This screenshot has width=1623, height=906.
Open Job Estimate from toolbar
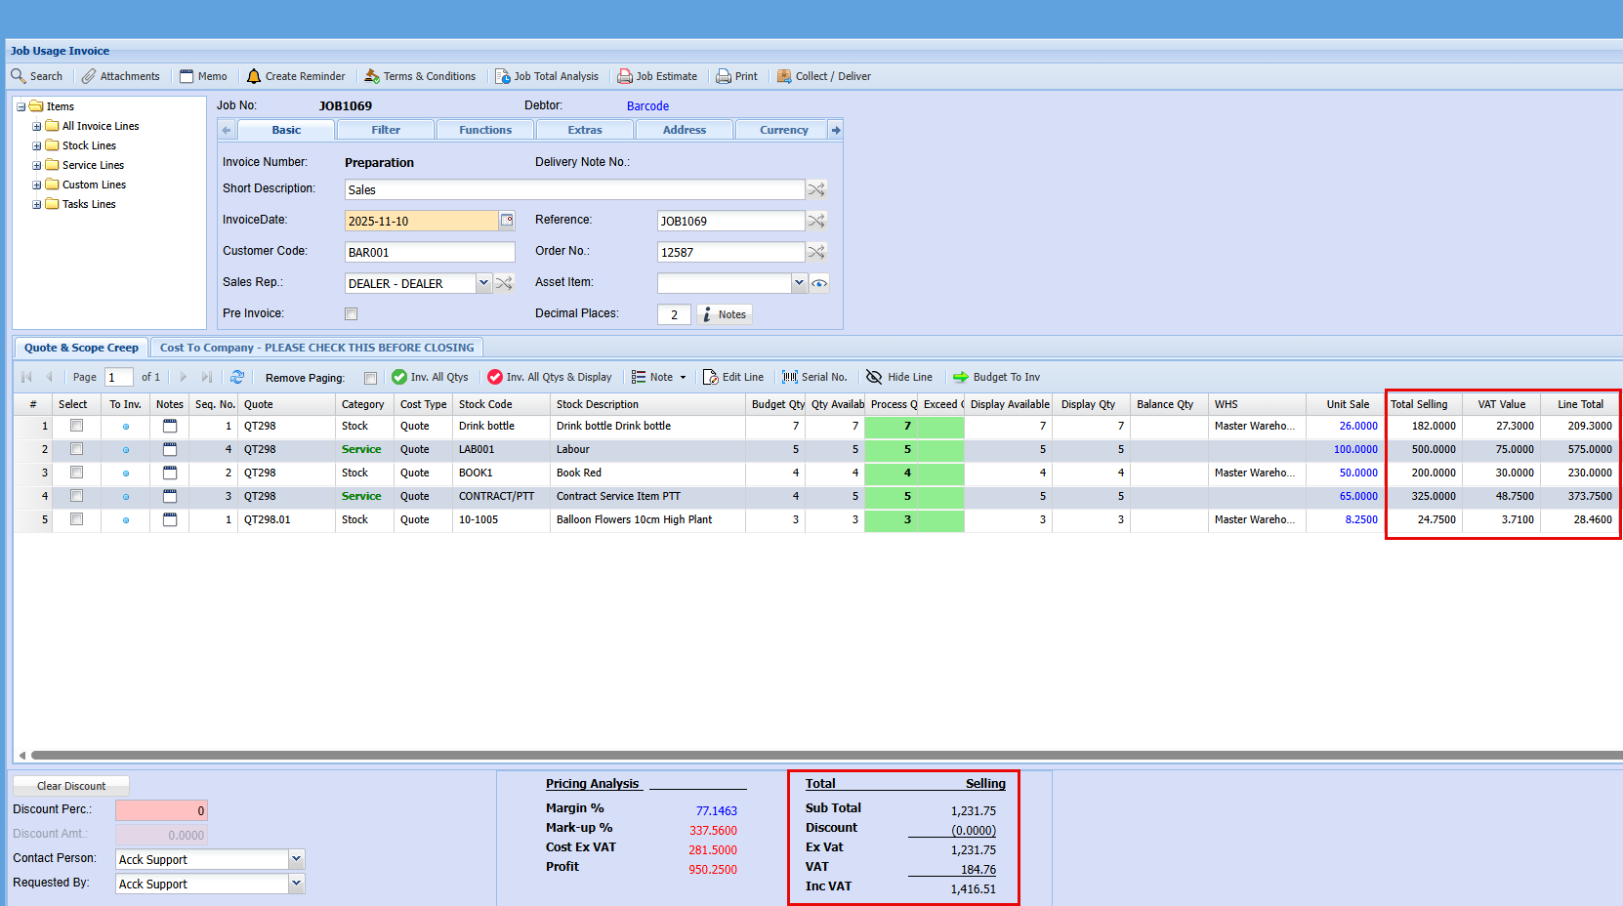point(657,76)
